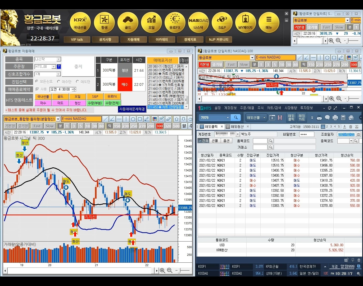
Task: Open the 항셍 round gold icon
Action: point(104,22)
